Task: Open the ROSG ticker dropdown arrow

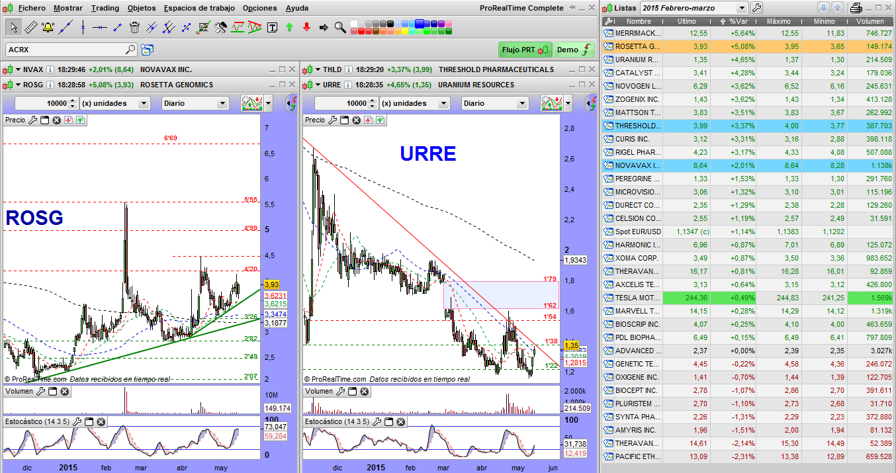Action: 18,85
